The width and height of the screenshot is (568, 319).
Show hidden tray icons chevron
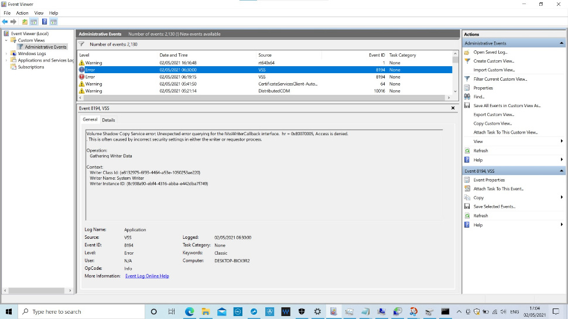[x=458, y=311]
